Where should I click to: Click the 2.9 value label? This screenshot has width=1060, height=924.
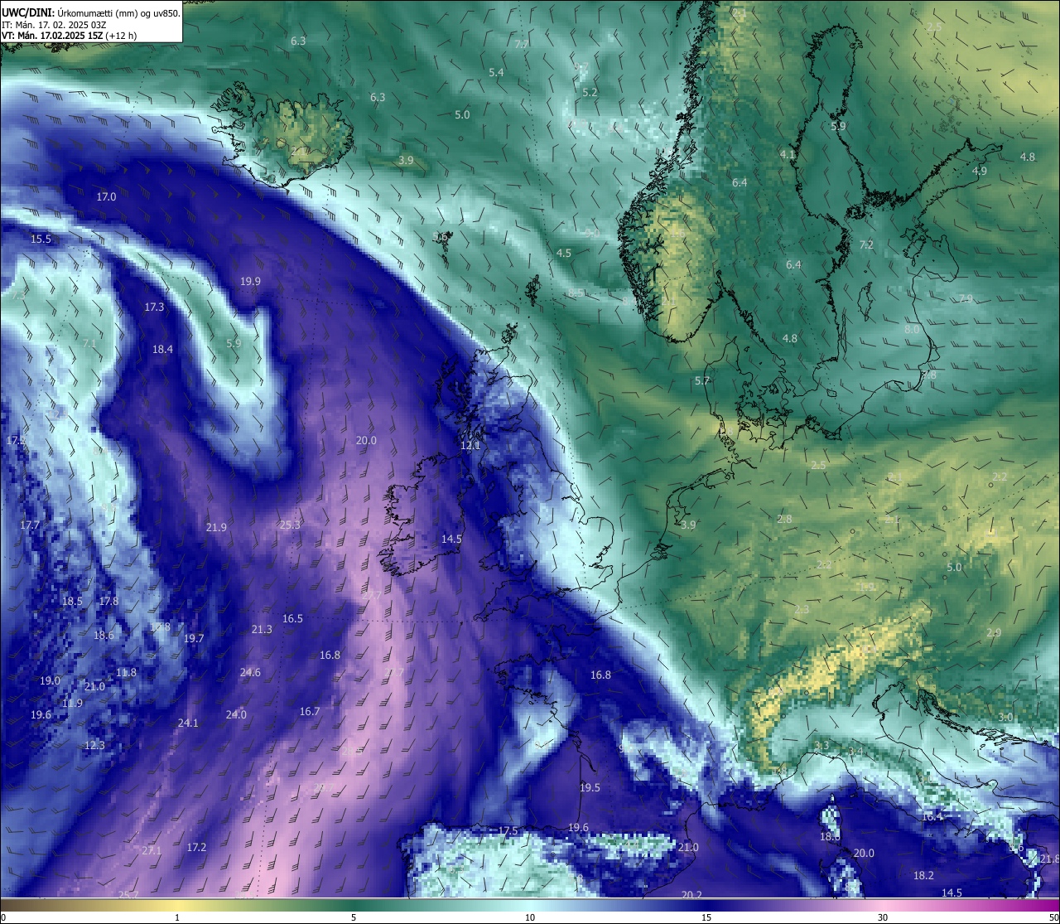(x=994, y=632)
